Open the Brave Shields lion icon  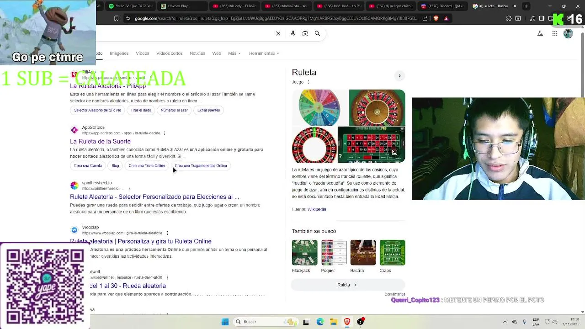[436, 18]
